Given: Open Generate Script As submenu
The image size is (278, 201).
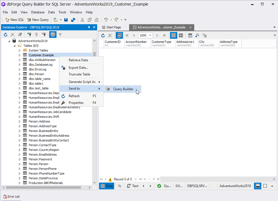Looking at the screenshot, I should 81,82.
